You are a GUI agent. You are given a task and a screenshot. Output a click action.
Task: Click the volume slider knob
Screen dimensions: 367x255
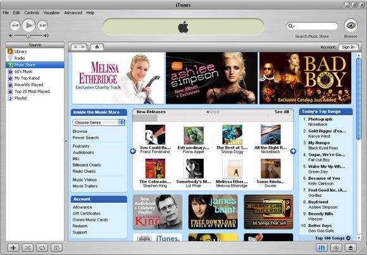click(28, 36)
